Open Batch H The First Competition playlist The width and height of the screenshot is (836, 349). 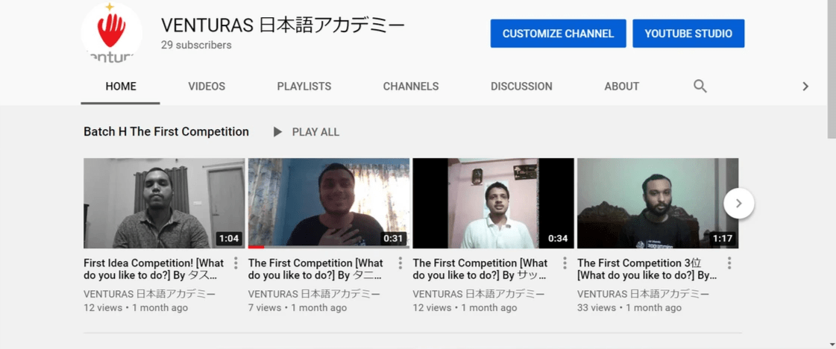(x=166, y=131)
